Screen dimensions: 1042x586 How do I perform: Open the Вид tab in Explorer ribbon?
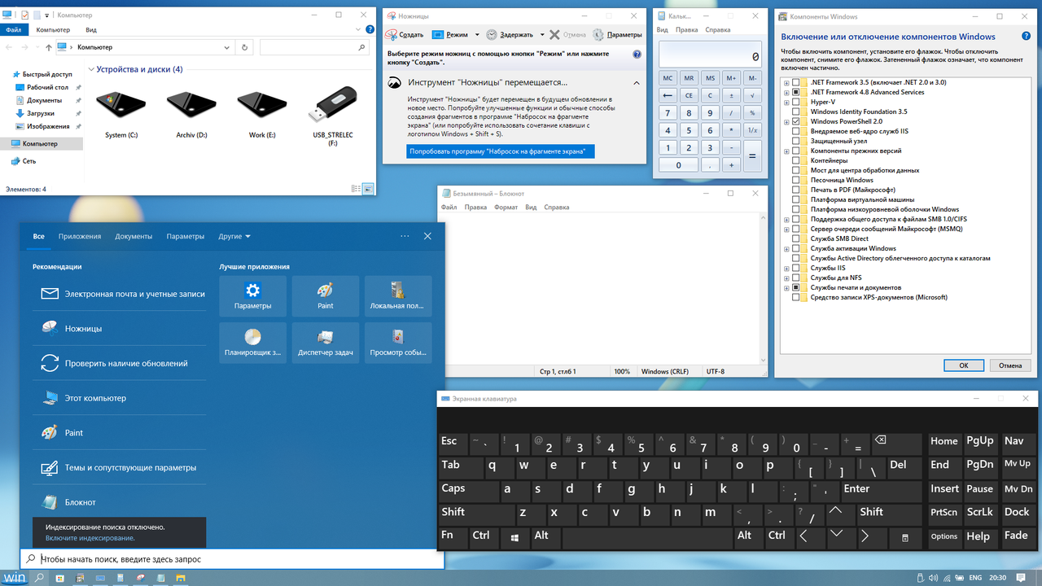click(91, 30)
